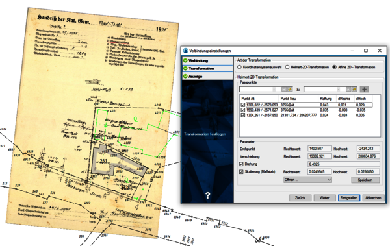Click the Fertigstellen button
Screen dimensions: 390x246
point(349,198)
